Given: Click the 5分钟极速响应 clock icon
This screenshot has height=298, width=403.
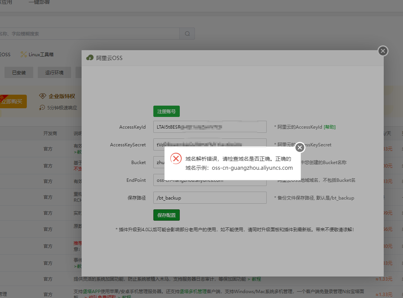Looking at the screenshot, I should pos(42,108).
